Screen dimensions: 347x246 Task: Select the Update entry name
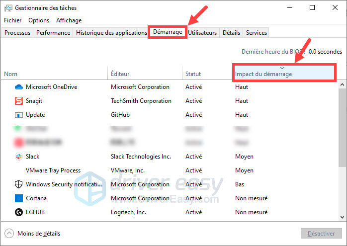pos(35,115)
